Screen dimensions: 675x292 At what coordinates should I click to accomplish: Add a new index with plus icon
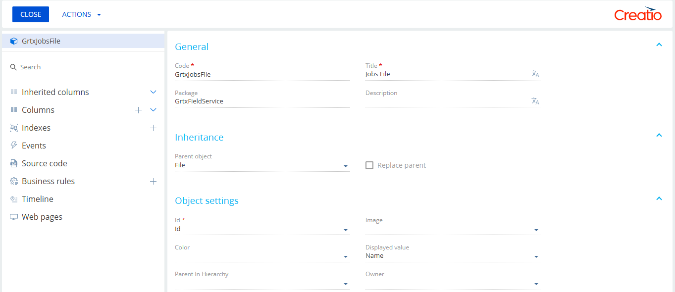(153, 128)
